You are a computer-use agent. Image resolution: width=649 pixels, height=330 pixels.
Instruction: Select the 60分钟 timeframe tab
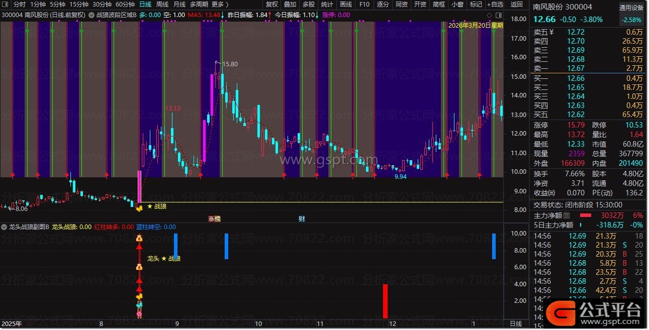tap(125, 5)
